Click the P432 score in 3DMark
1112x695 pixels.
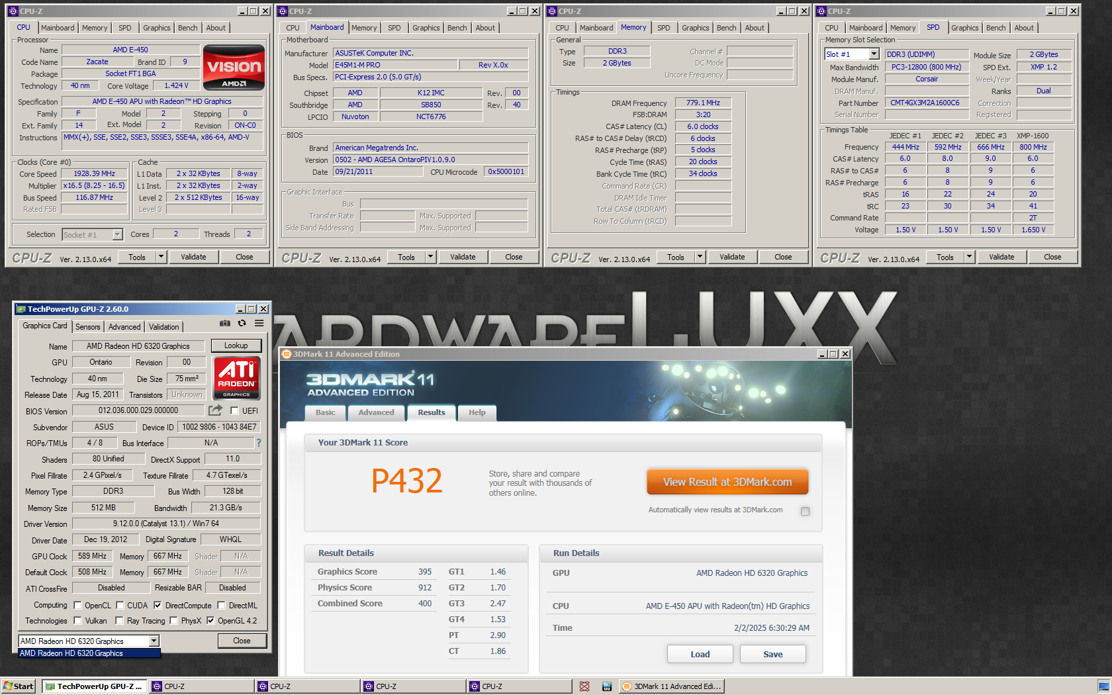tap(406, 481)
